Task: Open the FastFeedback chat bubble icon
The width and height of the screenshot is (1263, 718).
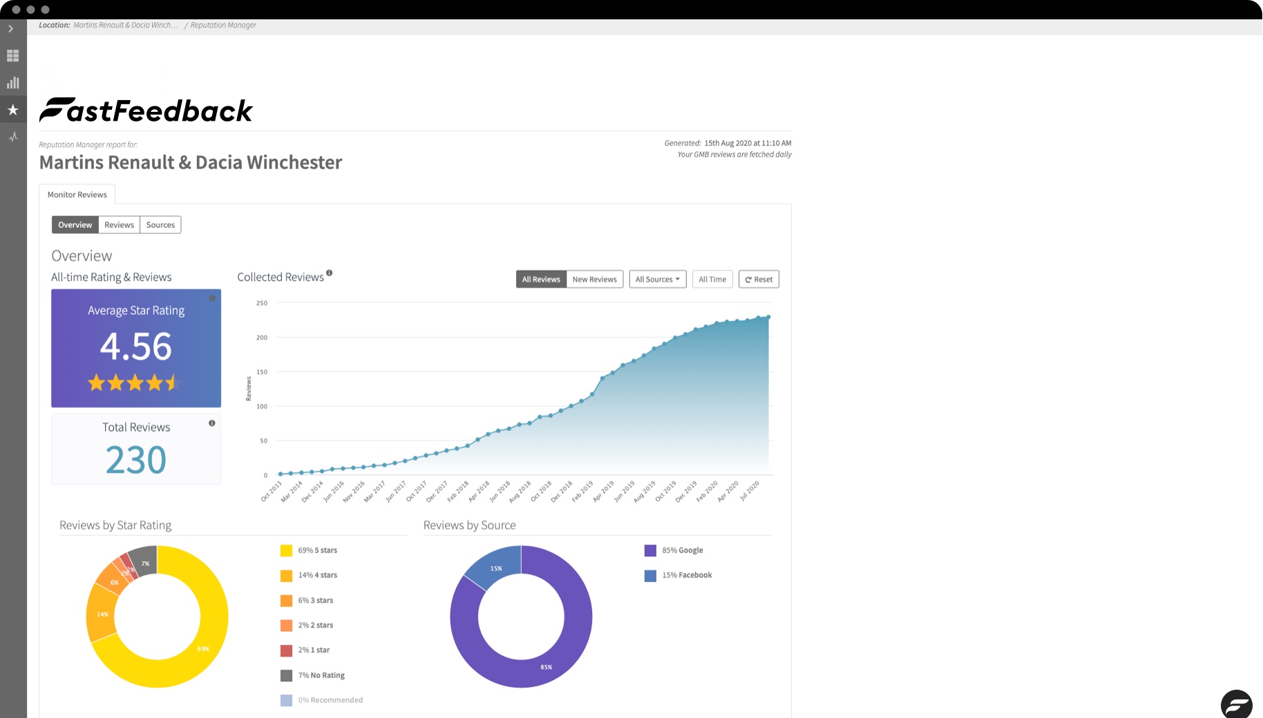Action: click(1236, 704)
